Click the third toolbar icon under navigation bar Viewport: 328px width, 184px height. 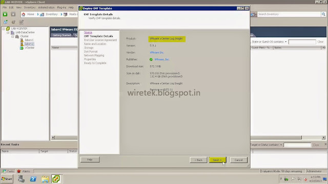point(21,22)
